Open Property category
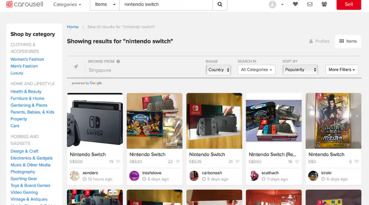The width and height of the screenshot is (369, 205). tap(18, 119)
